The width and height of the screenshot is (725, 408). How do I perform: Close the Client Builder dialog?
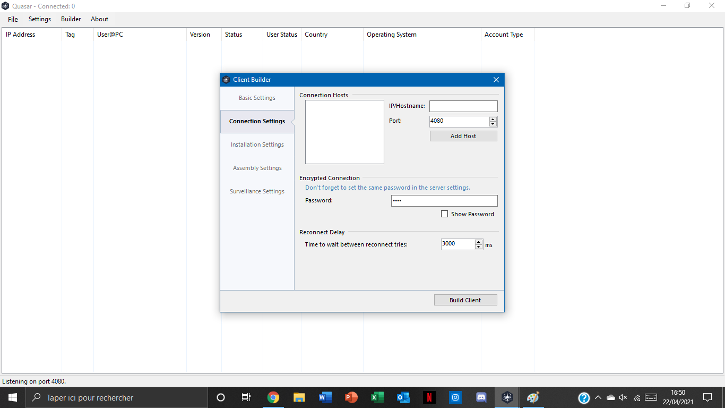click(x=496, y=80)
